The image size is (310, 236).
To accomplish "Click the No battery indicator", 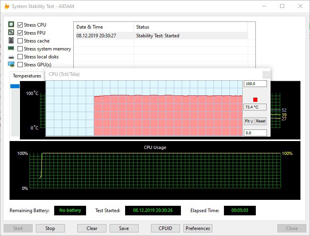I will (70, 210).
